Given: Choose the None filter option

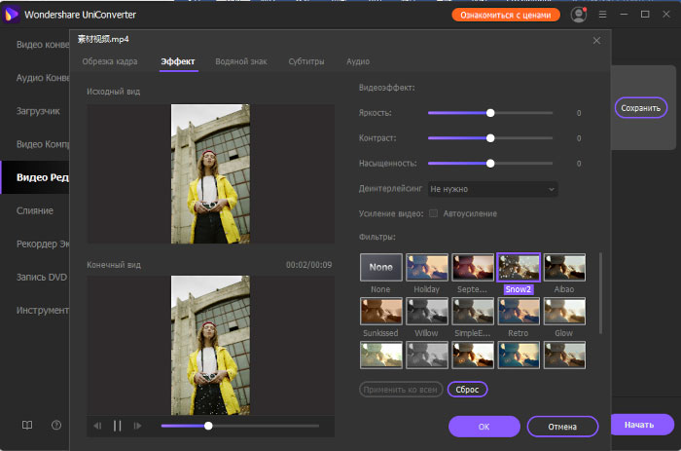Looking at the screenshot, I should coord(381,267).
